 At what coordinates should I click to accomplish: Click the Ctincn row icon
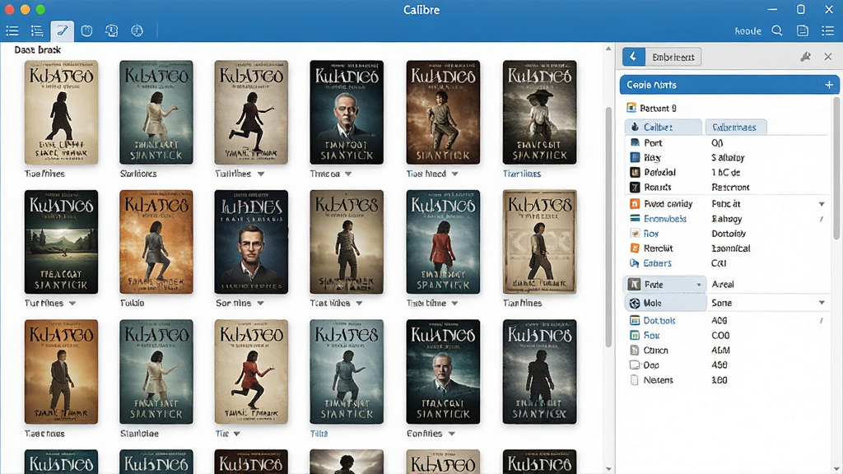click(x=635, y=351)
